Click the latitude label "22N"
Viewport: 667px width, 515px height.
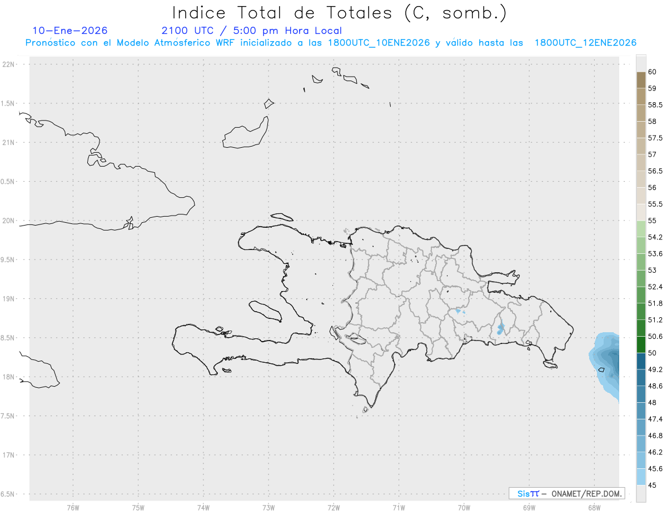pyautogui.click(x=9, y=64)
